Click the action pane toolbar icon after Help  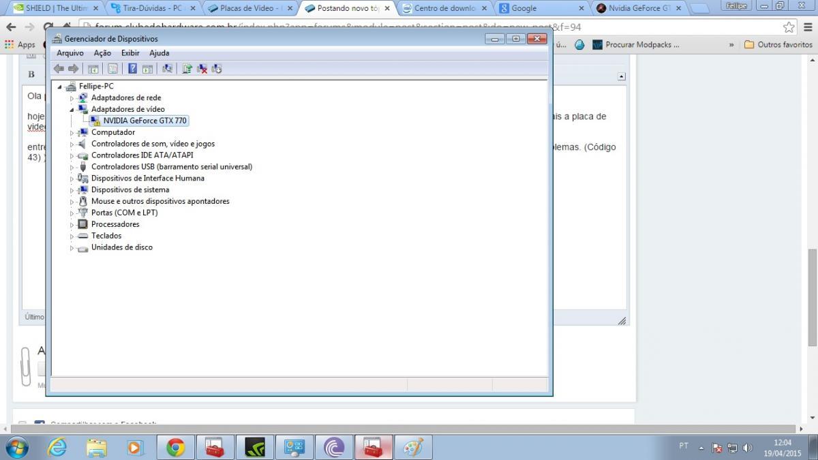point(147,69)
